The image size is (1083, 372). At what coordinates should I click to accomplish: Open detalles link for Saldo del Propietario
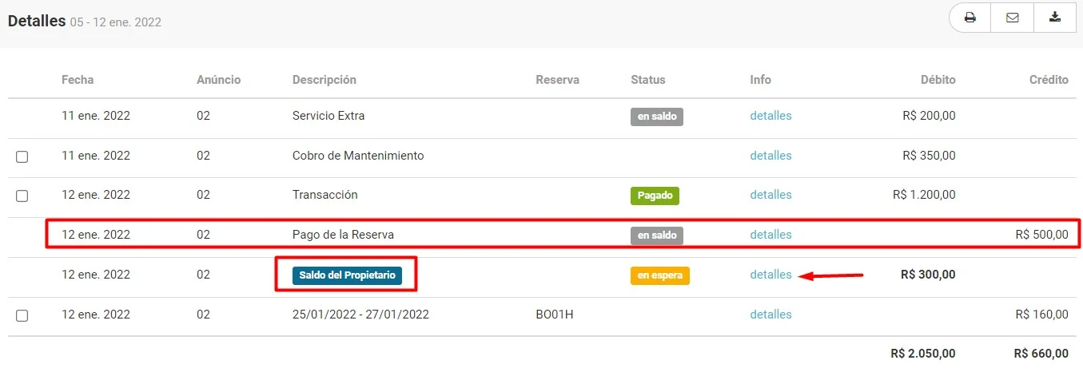[x=770, y=275]
